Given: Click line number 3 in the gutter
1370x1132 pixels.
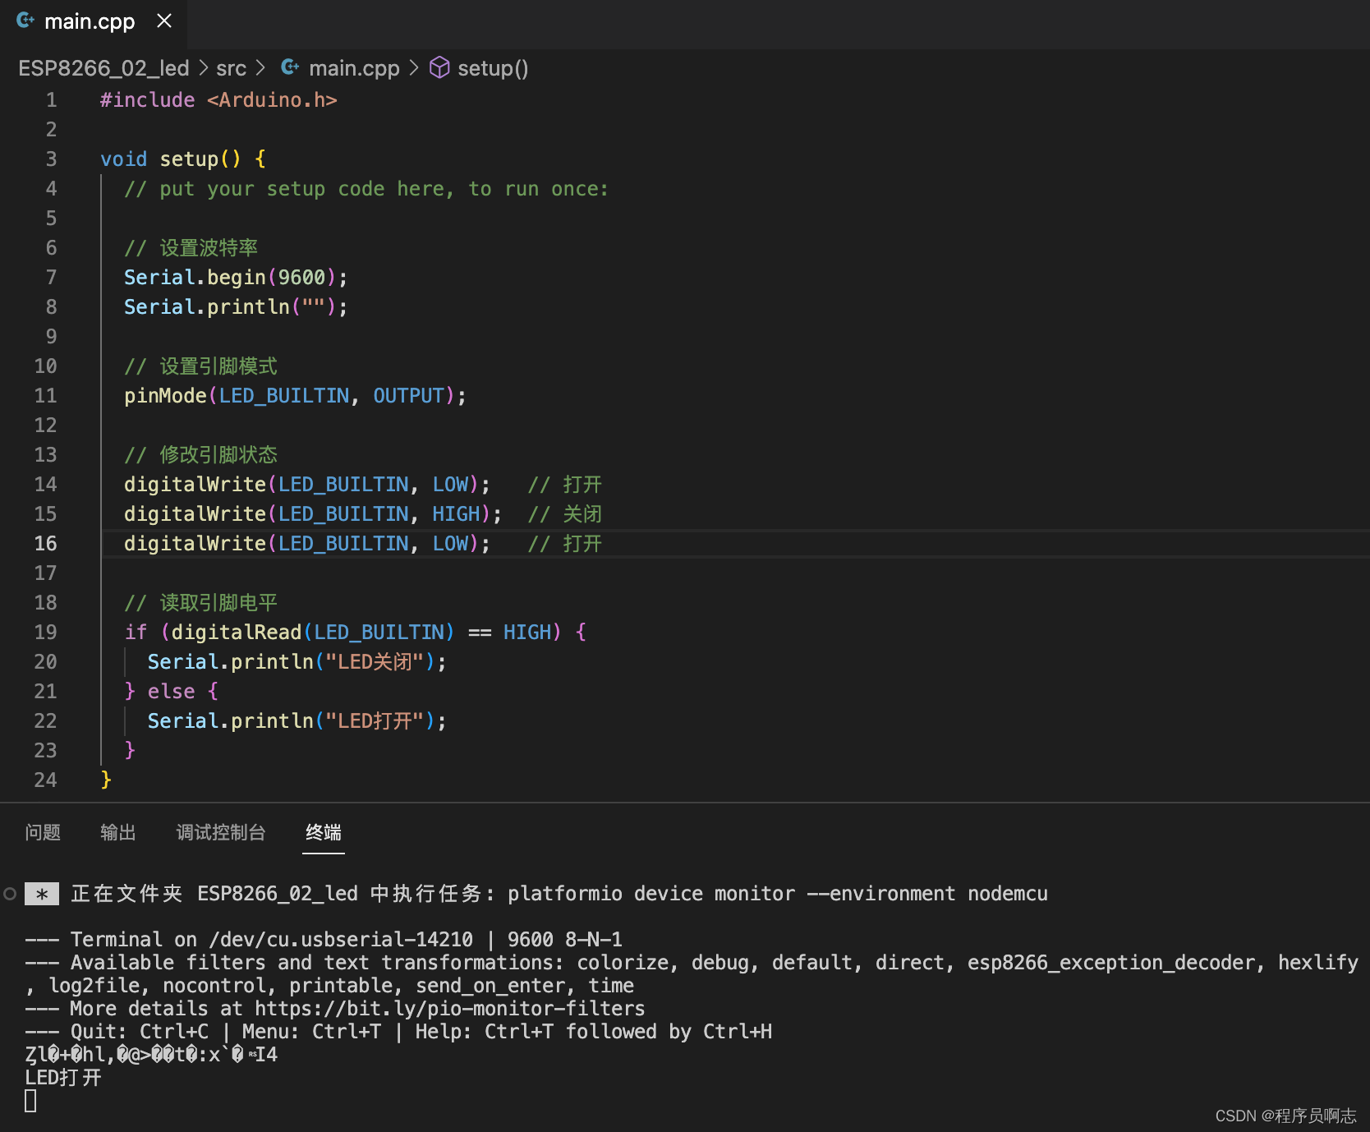Looking at the screenshot, I should point(51,159).
